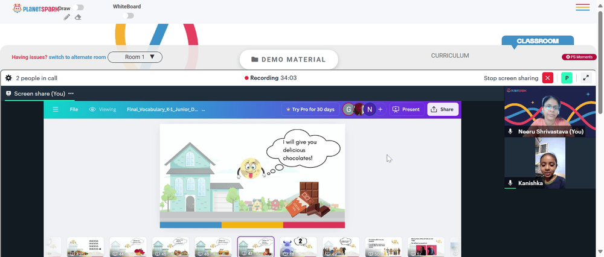Click the Present button
The width and height of the screenshot is (604, 257).
click(x=406, y=109)
